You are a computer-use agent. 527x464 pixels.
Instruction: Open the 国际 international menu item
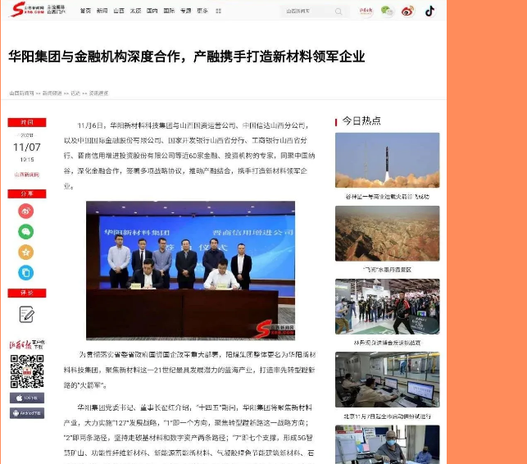pos(169,11)
